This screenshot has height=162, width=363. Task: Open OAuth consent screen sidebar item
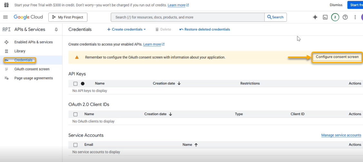pyautogui.click(x=32, y=69)
